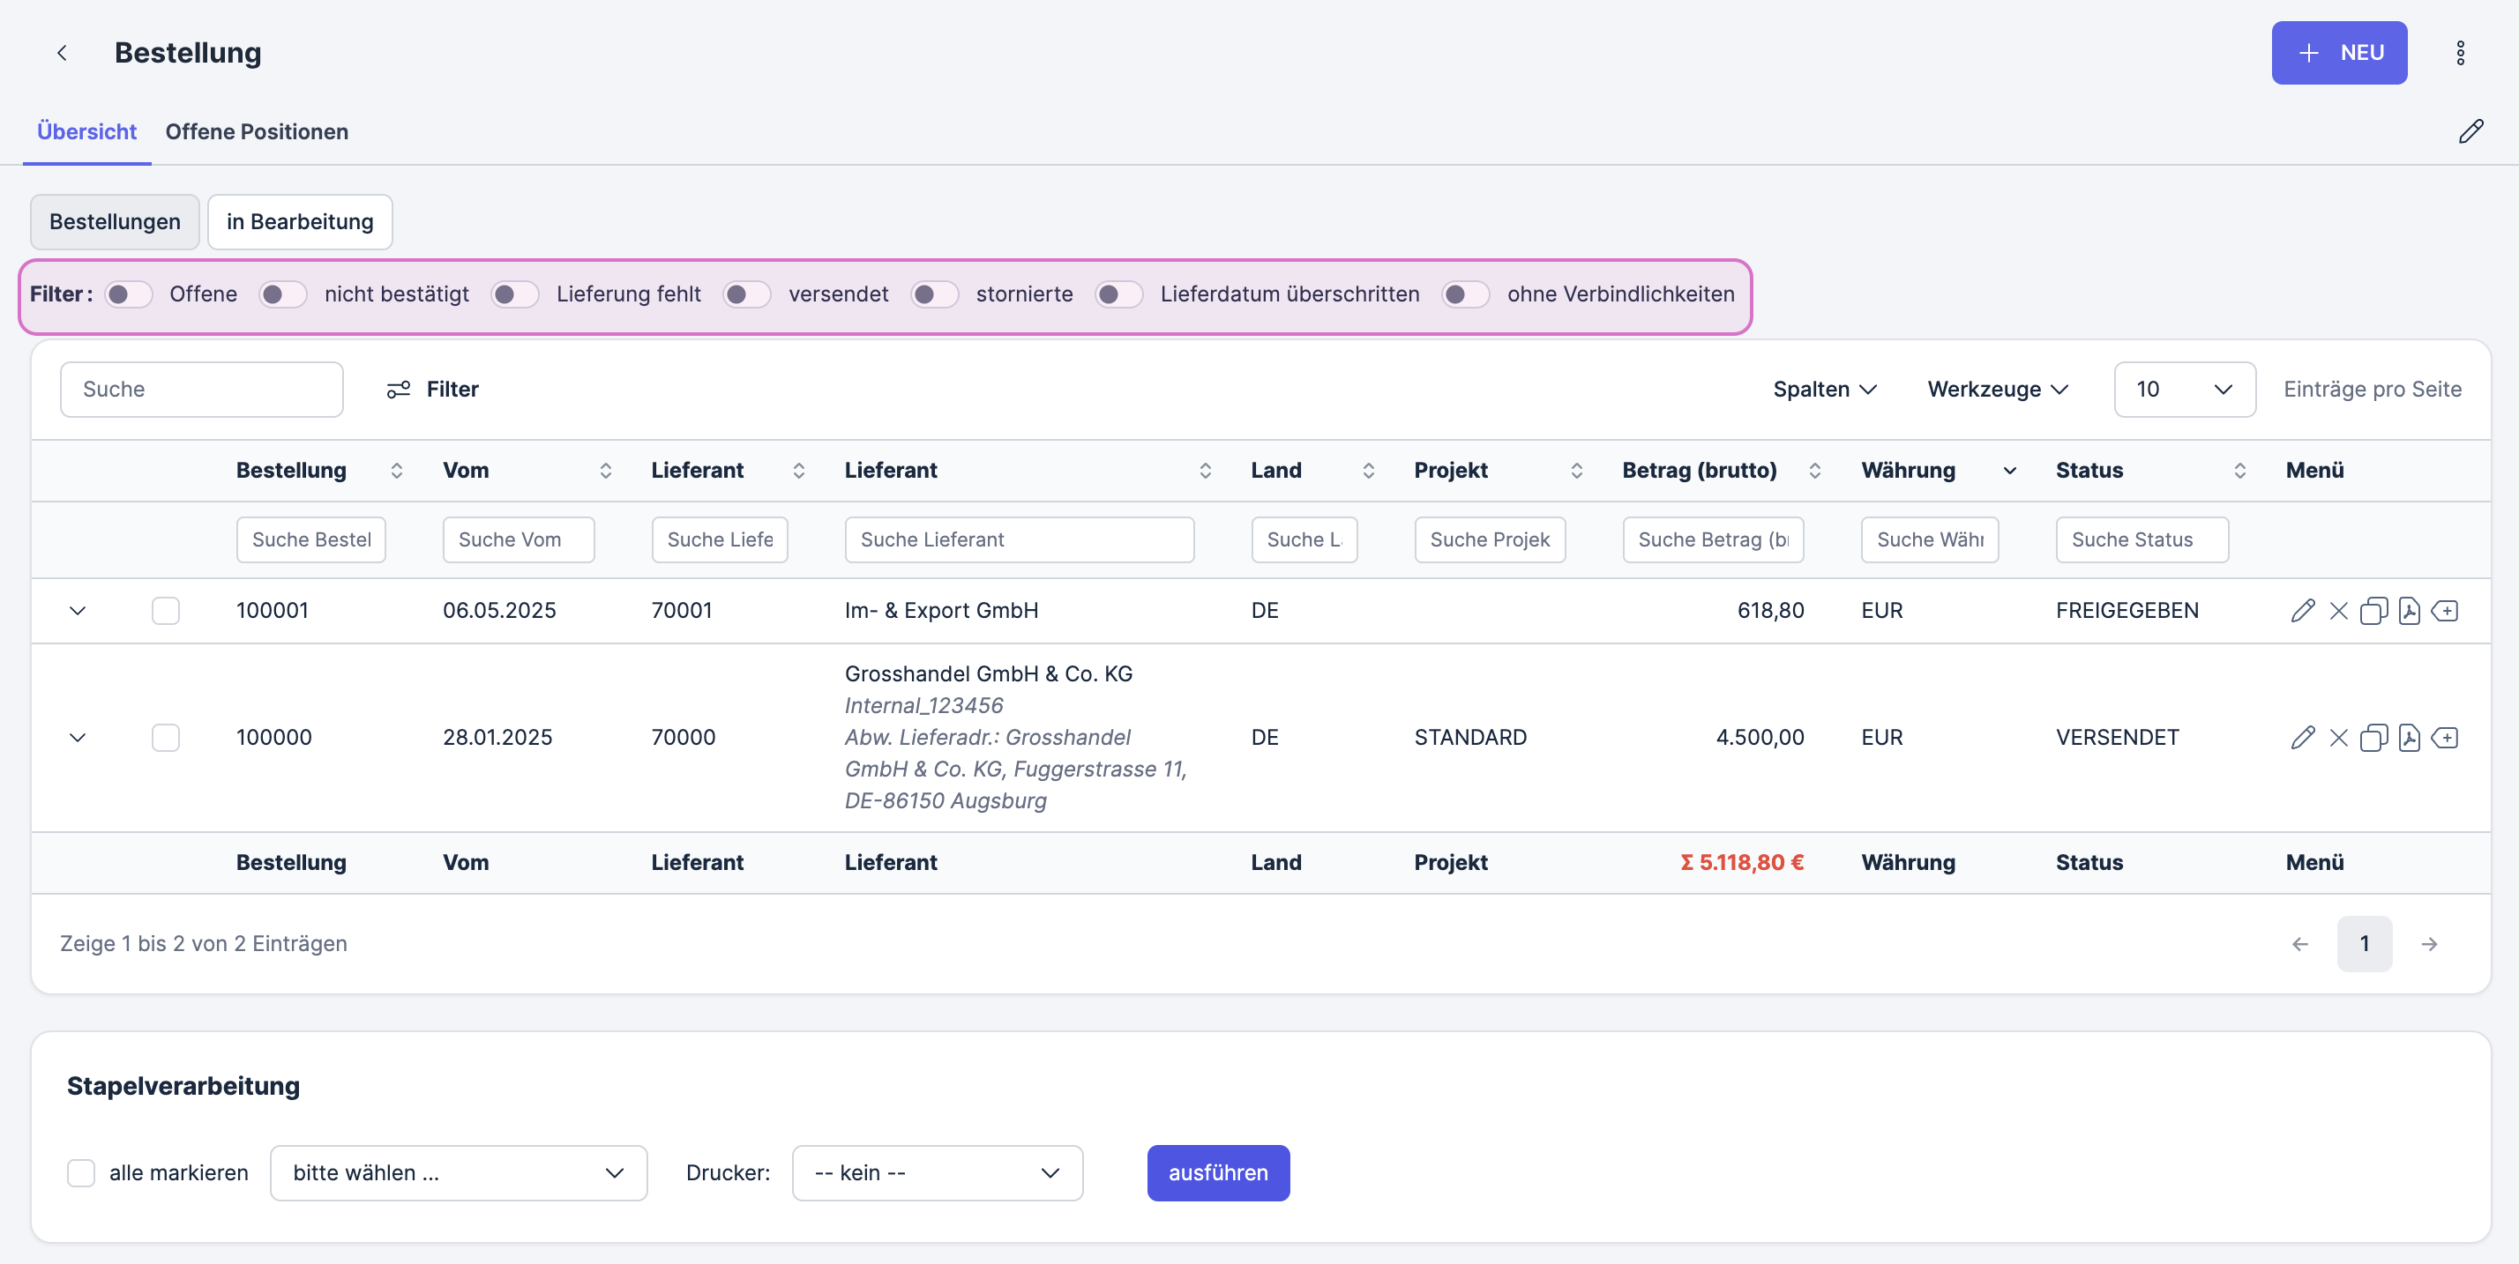Viewport: 2519px width, 1264px height.
Task: Open PDF for order 100001
Action: 2409,611
